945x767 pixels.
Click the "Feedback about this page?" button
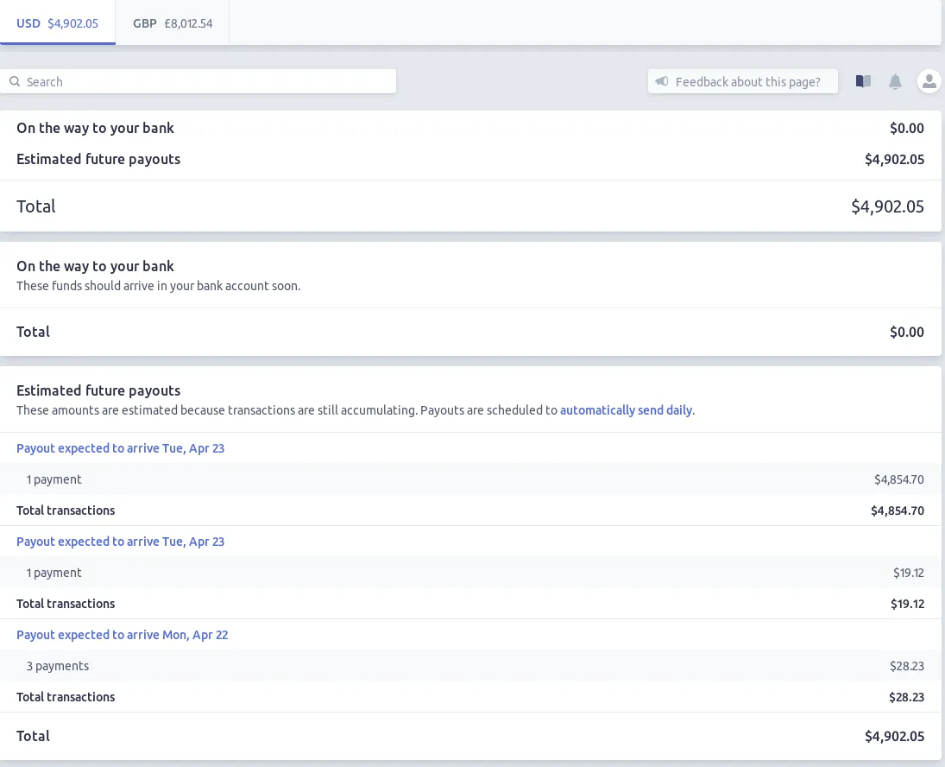(743, 82)
